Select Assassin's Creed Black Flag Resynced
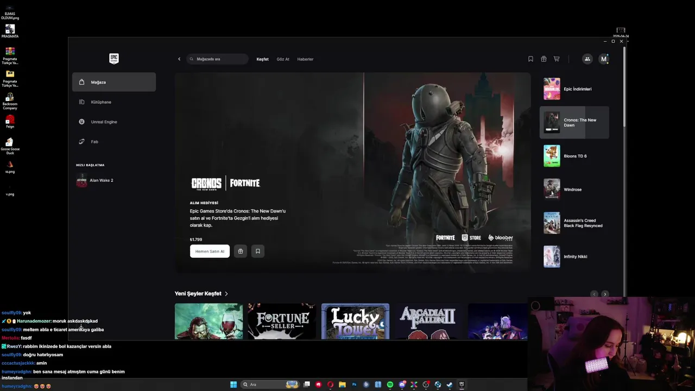Viewport: 695px width, 391px height. 574,223
